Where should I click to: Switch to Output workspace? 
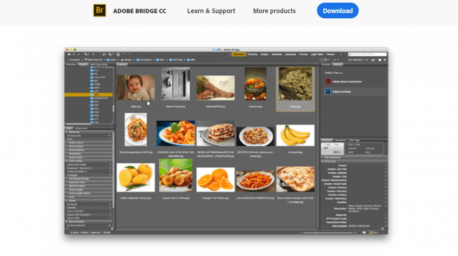click(x=264, y=54)
